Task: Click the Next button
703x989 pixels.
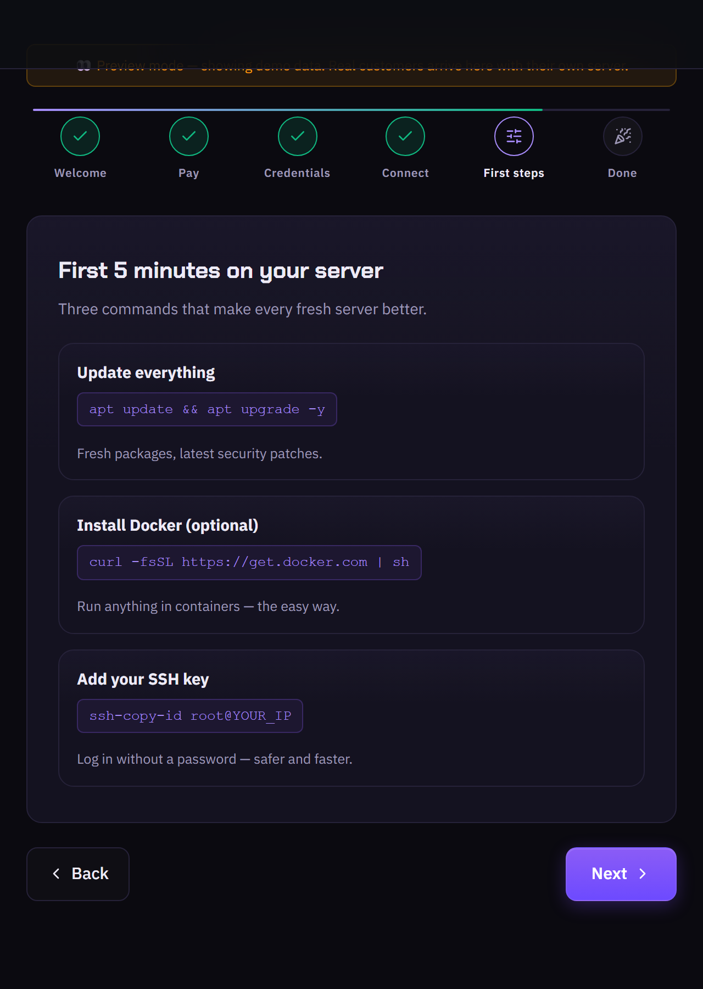Action: pos(621,874)
